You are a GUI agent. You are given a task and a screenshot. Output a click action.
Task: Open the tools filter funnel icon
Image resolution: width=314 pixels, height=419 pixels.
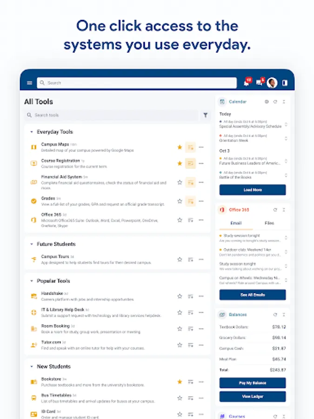(205, 115)
